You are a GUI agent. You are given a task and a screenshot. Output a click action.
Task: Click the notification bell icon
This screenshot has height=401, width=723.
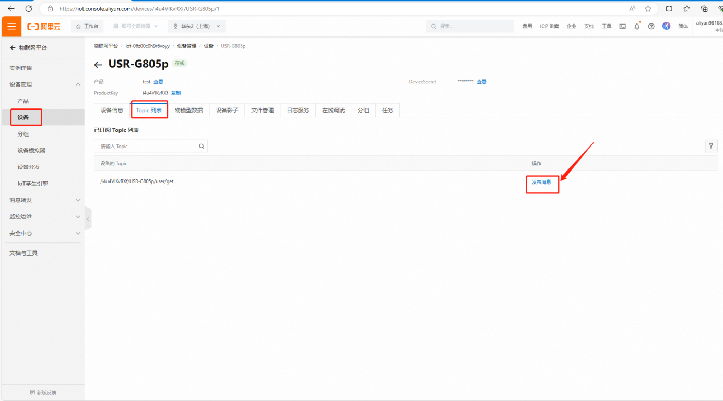tap(637, 27)
